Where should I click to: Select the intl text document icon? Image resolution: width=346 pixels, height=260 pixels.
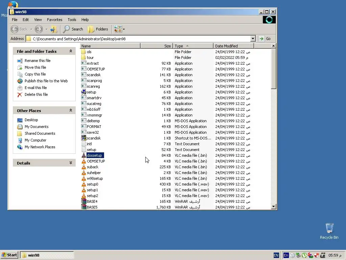(84, 144)
